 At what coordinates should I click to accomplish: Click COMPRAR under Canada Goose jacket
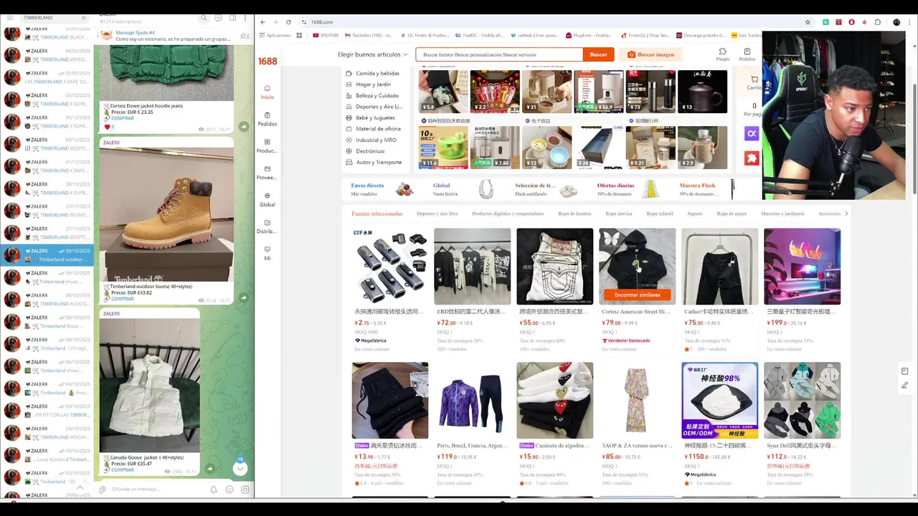coord(123,470)
